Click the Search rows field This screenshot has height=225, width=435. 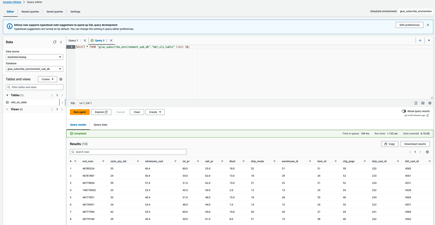tap(128, 152)
